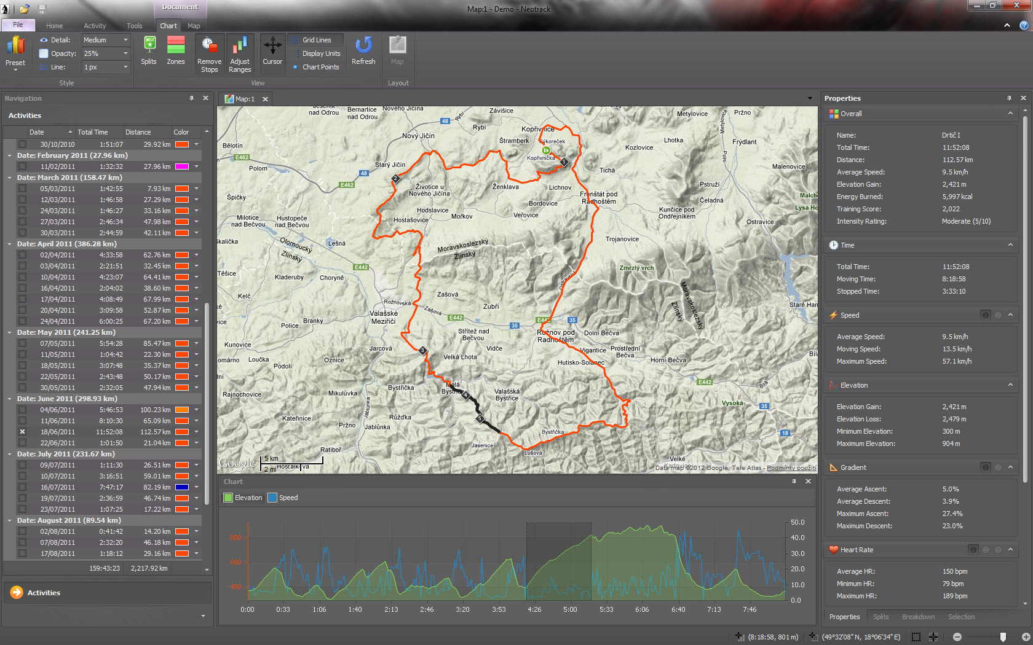
Task: Switch to the Activity ribbon tab
Action: point(95,26)
